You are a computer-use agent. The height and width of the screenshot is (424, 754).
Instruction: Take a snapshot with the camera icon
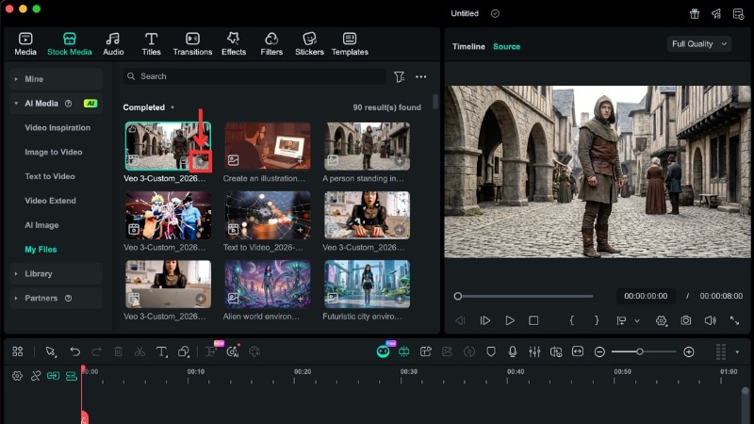pyautogui.click(x=686, y=321)
